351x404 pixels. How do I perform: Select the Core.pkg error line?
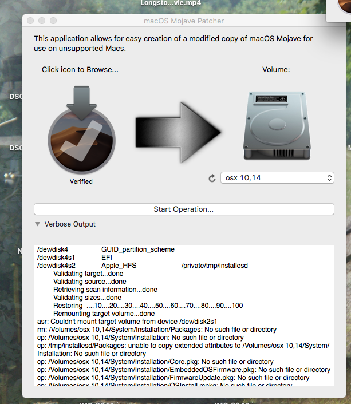click(155, 362)
